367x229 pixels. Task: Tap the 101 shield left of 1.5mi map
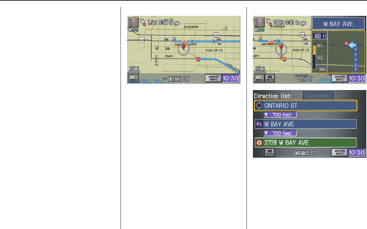(x=141, y=40)
